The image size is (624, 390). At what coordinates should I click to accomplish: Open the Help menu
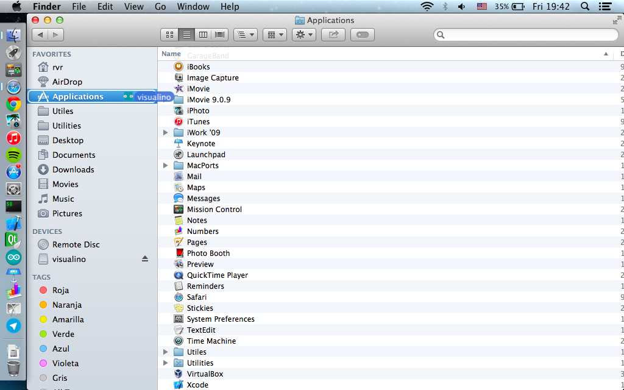pyautogui.click(x=230, y=6)
